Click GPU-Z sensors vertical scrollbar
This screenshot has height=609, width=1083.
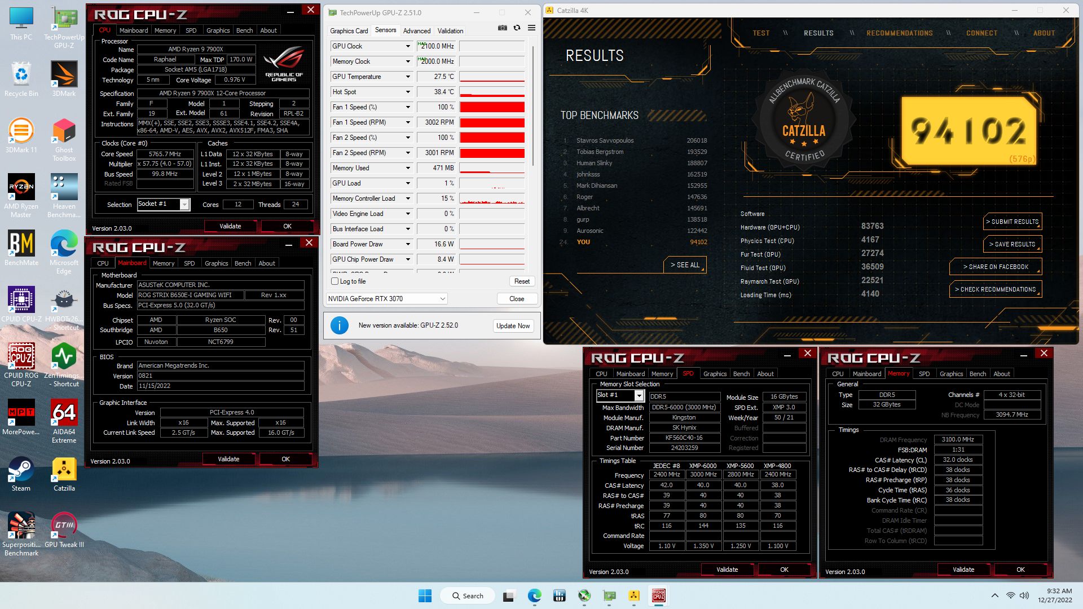[x=534, y=106]
